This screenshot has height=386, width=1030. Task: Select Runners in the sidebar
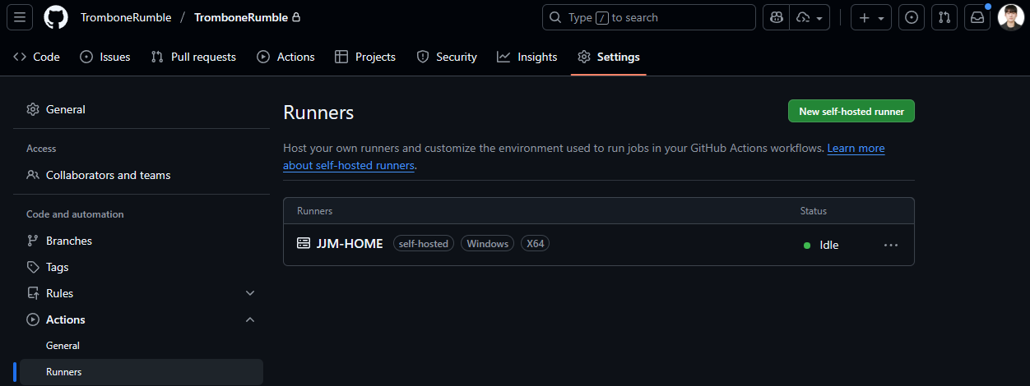[x=142, y=372]
